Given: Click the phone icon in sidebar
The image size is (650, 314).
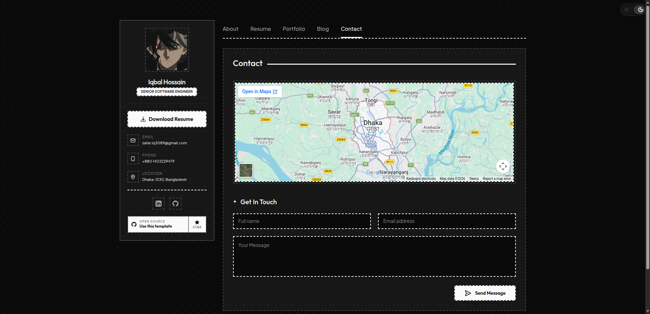Looking at the screenshot, I should tap(133, 159).
